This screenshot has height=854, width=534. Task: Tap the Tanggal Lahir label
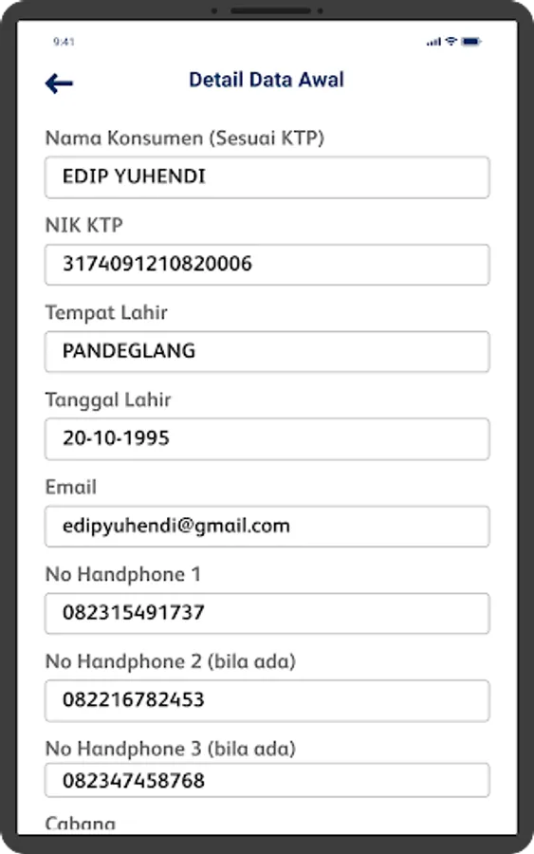[x=108, y=400]
